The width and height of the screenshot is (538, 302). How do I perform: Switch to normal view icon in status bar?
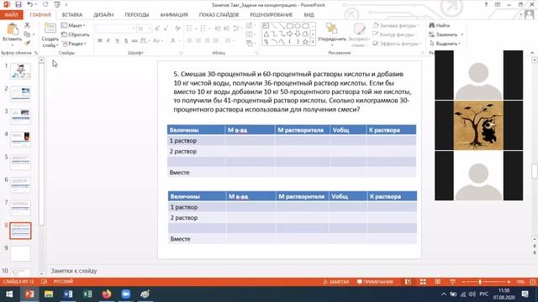coord(408,282)
